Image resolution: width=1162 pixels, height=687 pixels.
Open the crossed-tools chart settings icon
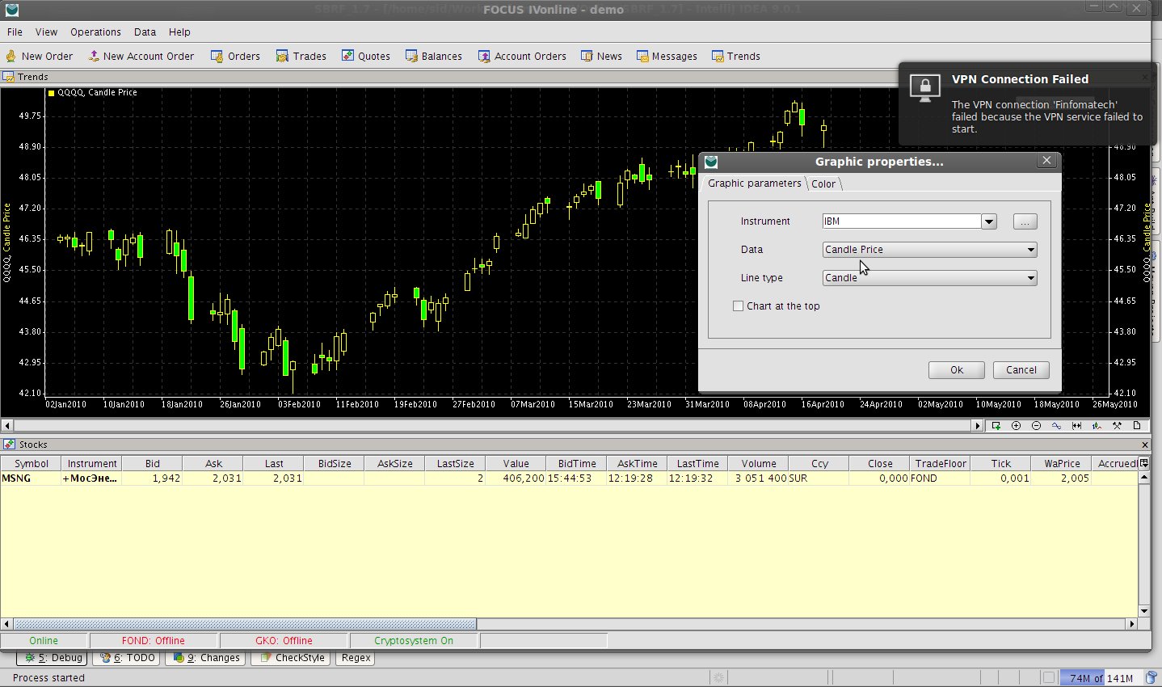pyautogui.click(x=1117, y=426)
